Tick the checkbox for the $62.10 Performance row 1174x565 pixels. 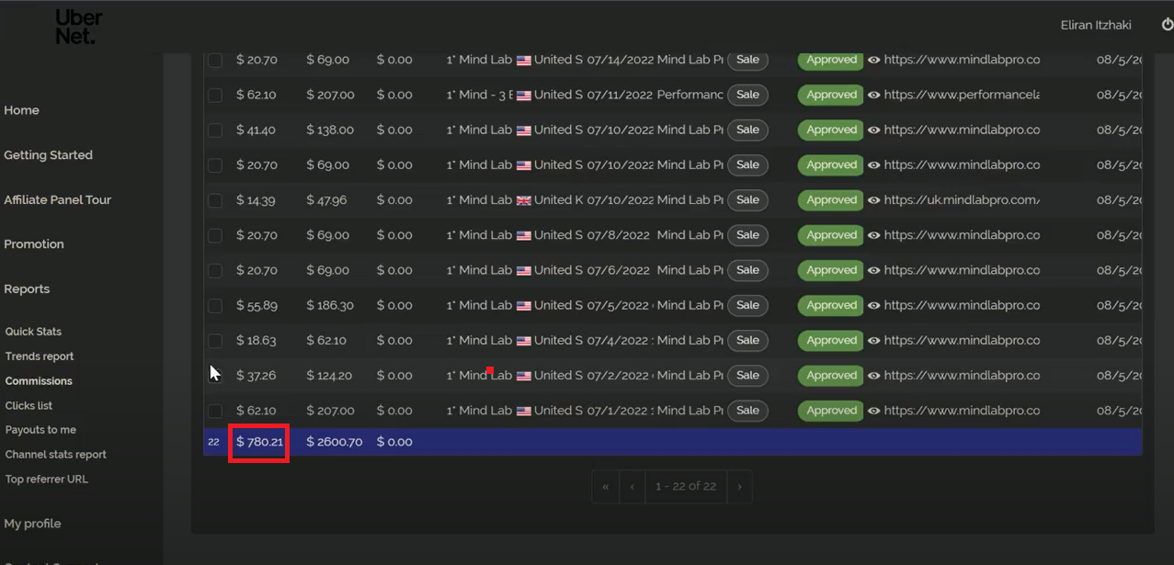(x=215, y=95)
